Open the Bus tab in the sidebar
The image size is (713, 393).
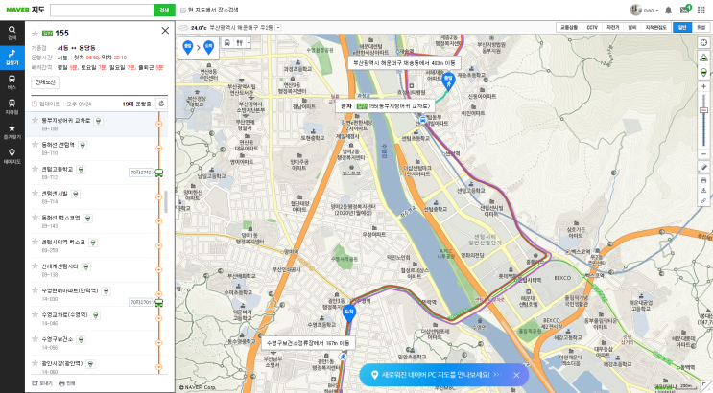point(12,82)
